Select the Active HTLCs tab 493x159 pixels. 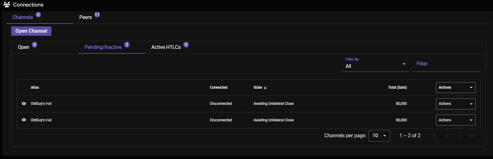click(x=166, y=47)
